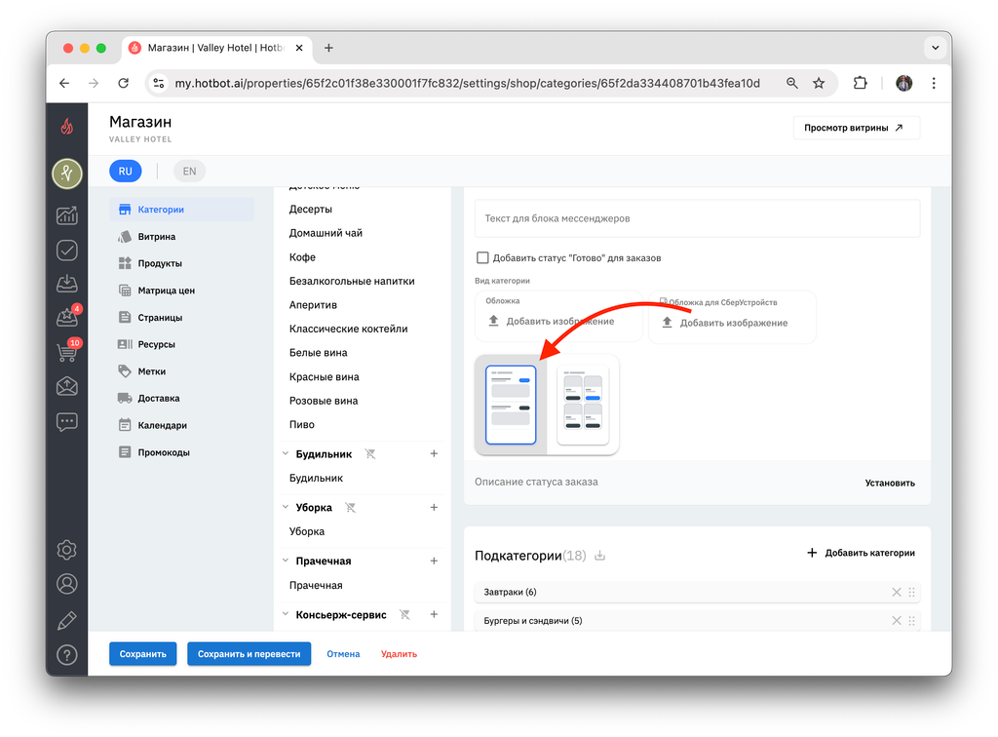Select the Десерты category
The image size is (998, 737).
[311, 210]
